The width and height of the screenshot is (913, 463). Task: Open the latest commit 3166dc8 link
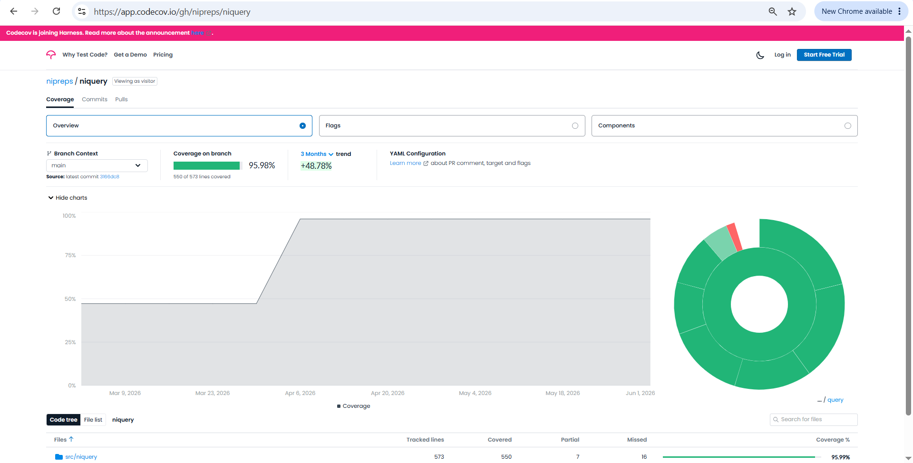pos(109,176)
